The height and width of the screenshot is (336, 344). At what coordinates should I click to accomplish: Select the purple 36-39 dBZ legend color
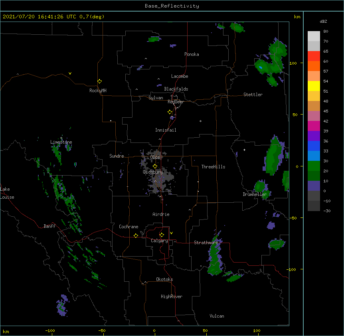(314, 136)
